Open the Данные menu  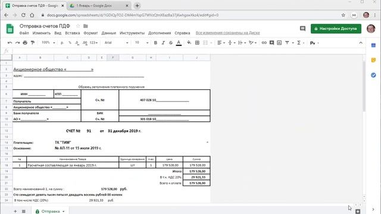coord(108,33)
